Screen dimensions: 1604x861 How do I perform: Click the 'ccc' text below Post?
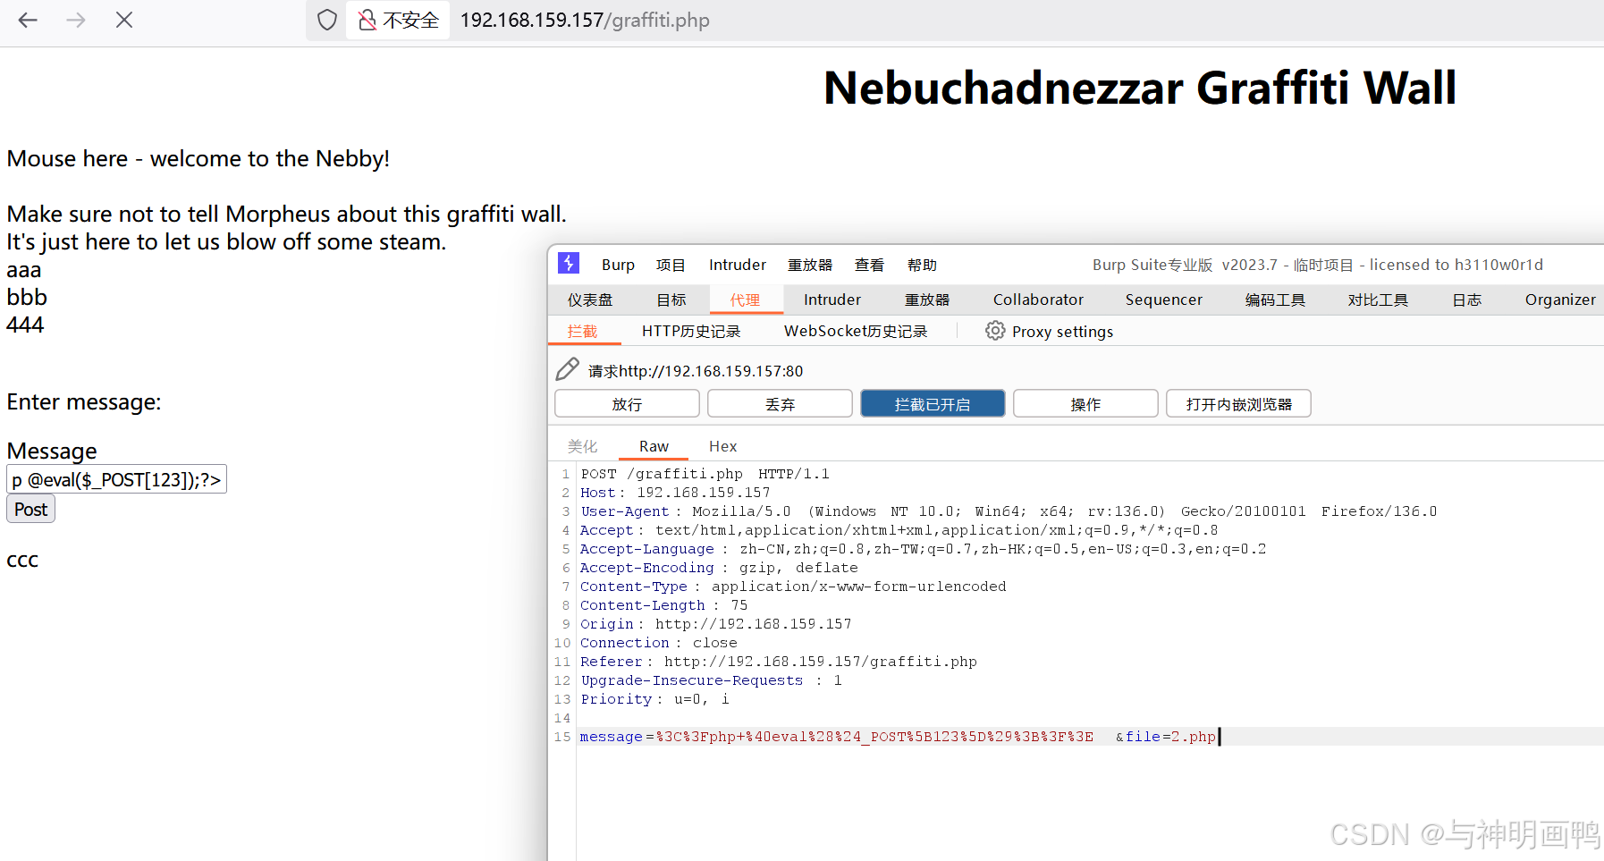coord(22,561)
